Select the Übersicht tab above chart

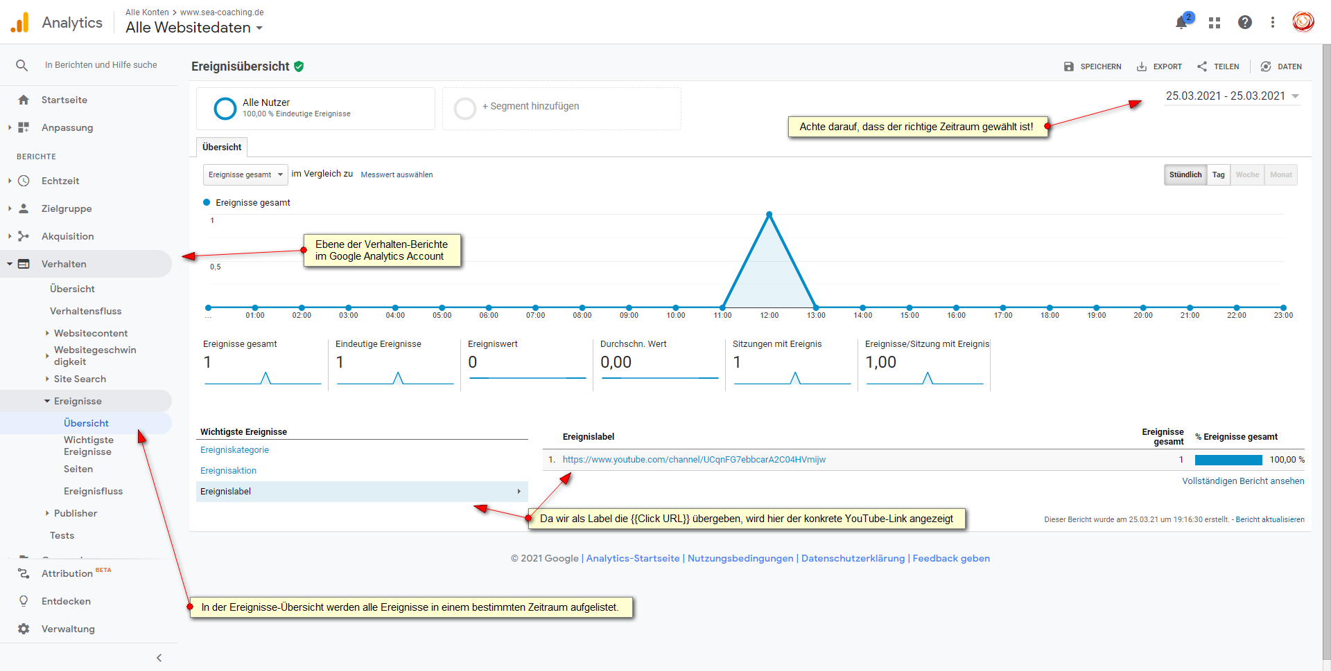point(222,147)
